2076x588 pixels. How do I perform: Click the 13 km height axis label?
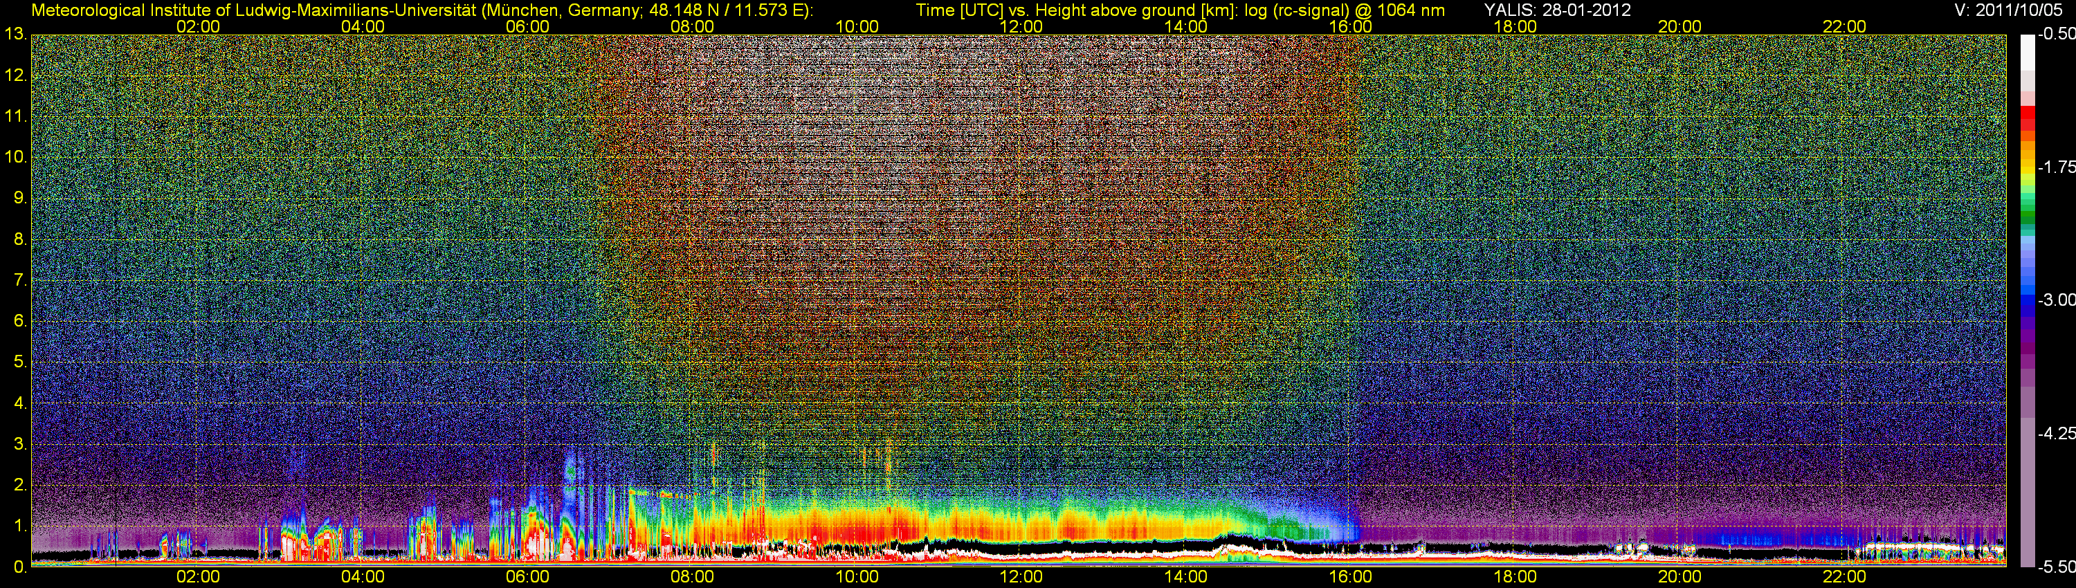(x=15, y=35)
